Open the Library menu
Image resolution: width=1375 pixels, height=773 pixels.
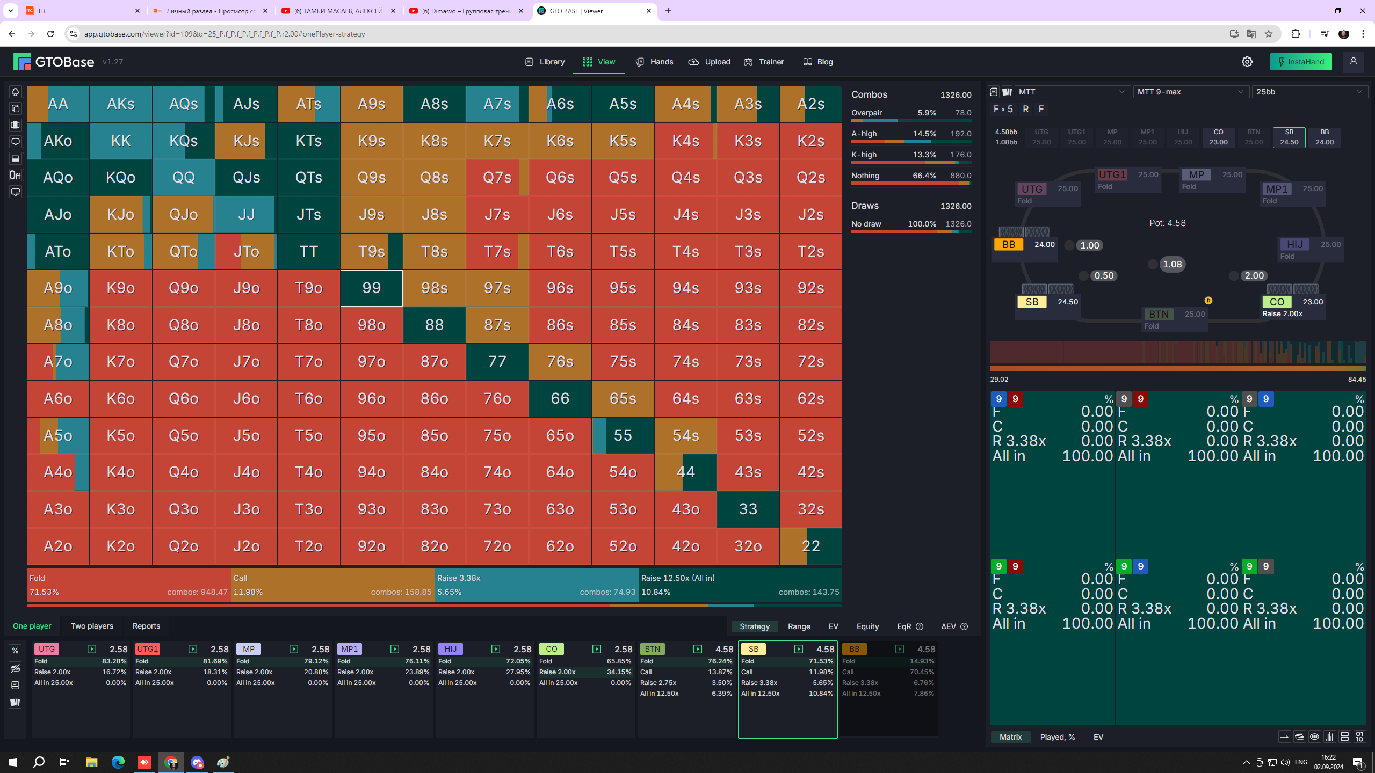click(545, 62)
